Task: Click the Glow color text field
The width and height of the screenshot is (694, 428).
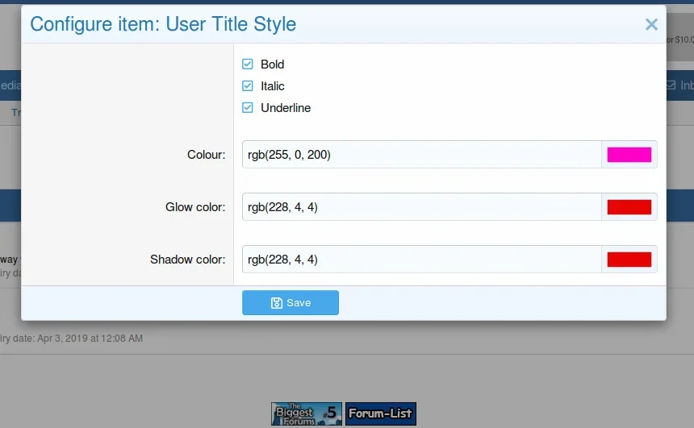Action: [x=422, y=207]
